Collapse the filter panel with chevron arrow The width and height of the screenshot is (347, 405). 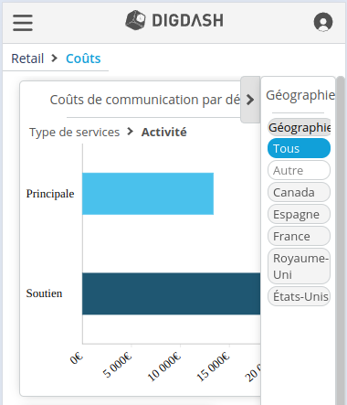pyautogui.click(x=250, y=100)
